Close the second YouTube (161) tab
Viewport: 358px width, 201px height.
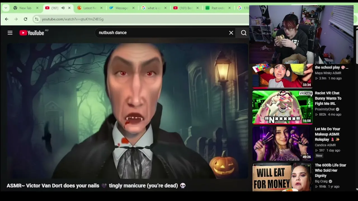[x=197, y=8]
